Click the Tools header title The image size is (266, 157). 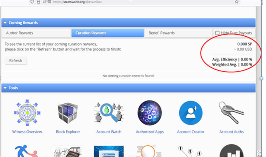pyautogui.click(x=13, y=88)
